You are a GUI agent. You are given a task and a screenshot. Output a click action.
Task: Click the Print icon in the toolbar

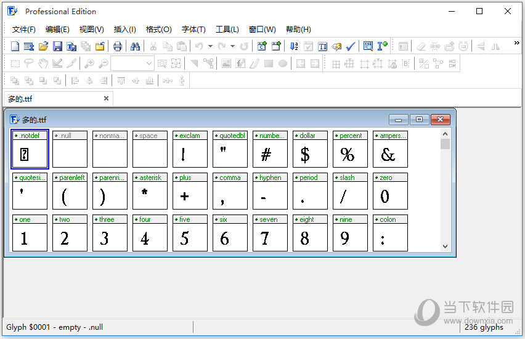(117, 46)
